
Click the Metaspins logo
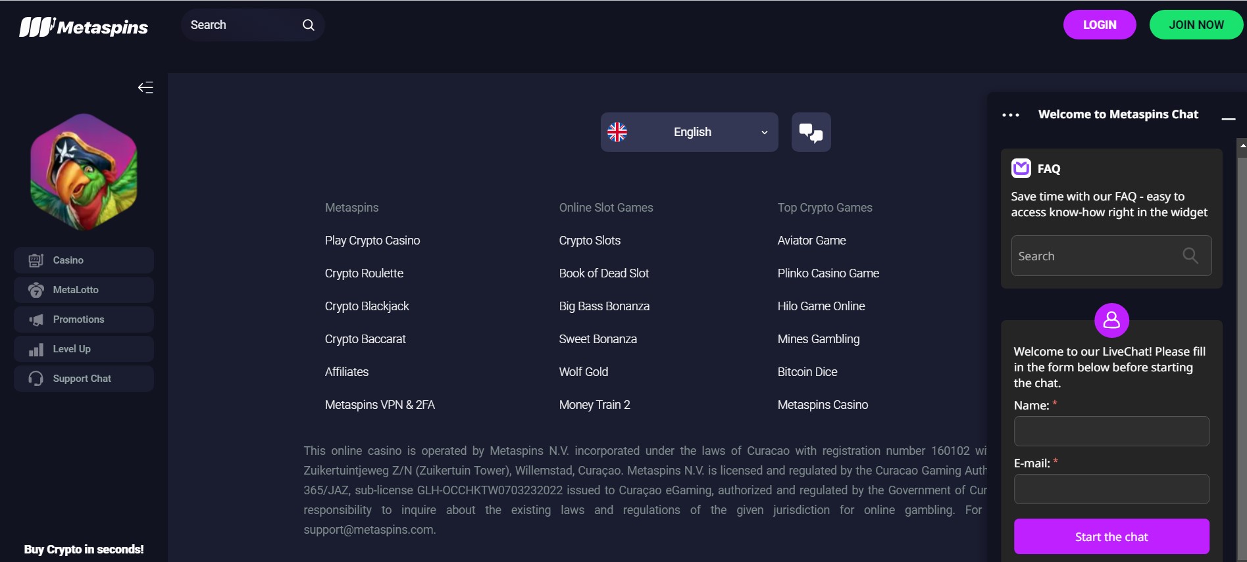84,27
